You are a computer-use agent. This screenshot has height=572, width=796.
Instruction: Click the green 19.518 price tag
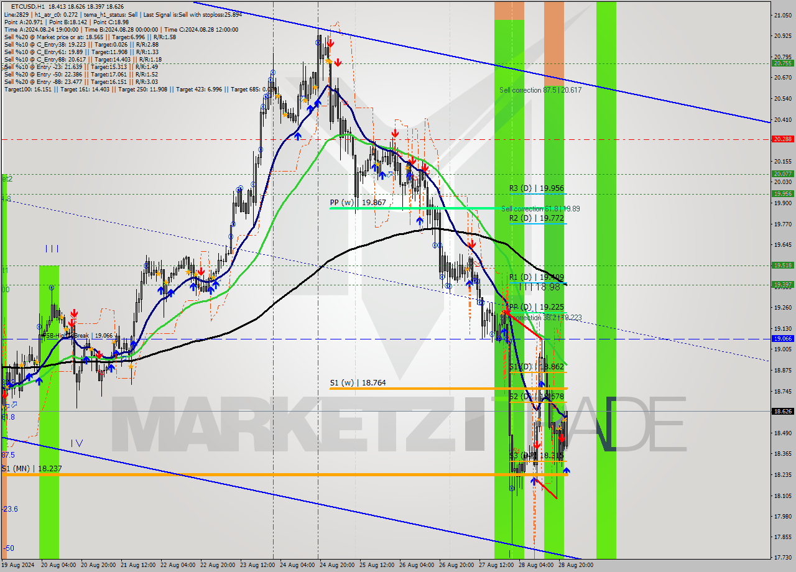[x=782, y=265]
